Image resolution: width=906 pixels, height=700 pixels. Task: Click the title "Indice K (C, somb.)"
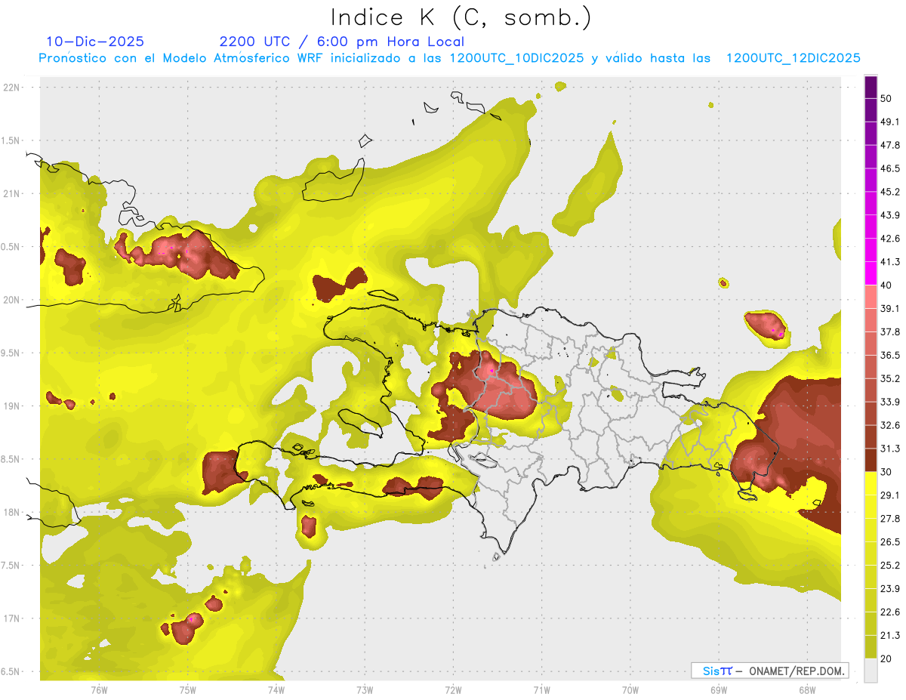[x=461, y=17]
